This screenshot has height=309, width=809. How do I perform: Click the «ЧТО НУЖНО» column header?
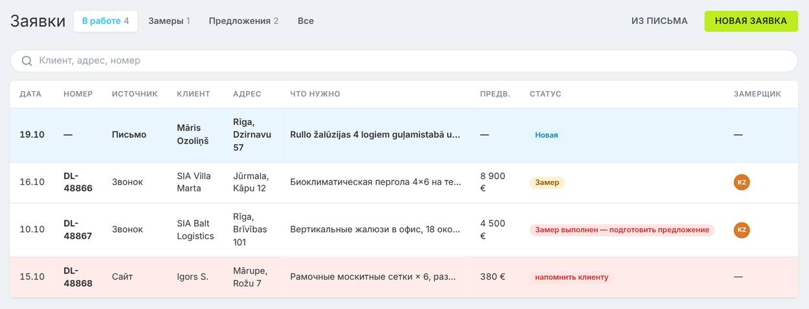[315, 94]
